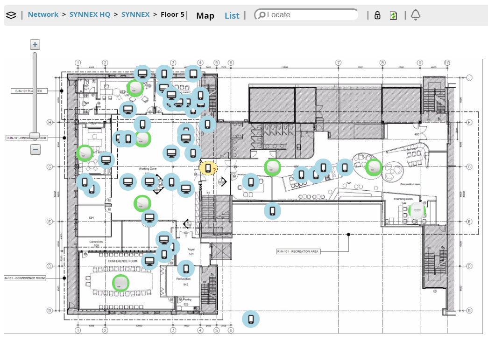Switch to the List view

point(232,15)
